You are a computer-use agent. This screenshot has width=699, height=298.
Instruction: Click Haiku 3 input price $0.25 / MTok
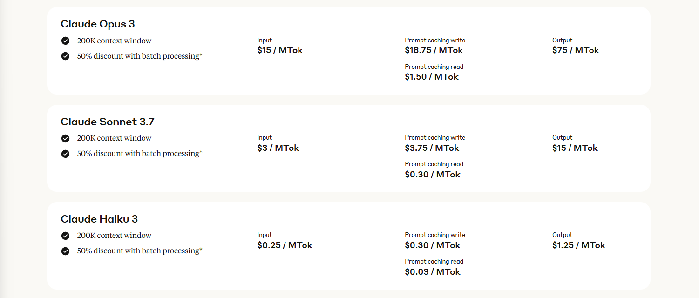coord(285,245)
